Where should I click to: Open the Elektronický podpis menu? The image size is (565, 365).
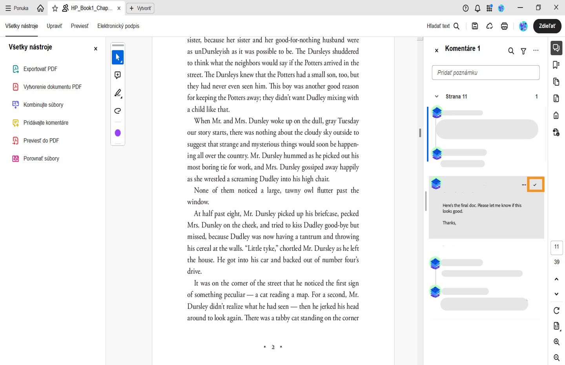(x=118, y=26)
